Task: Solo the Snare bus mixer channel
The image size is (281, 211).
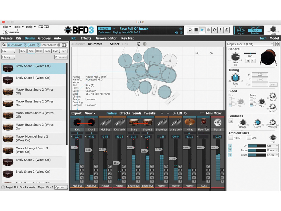Action: [166, 181]
